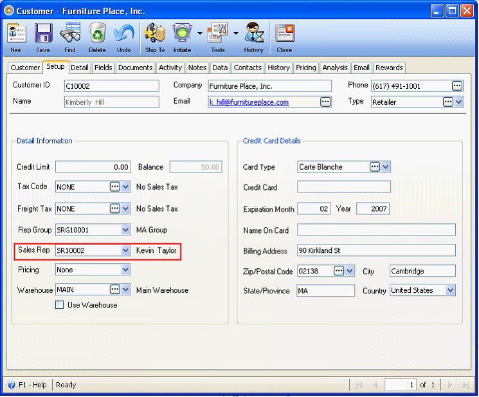Open the Warehouse dropdown arrow
The height and width of the screenshot is (397, 479).
pyautogui.click(x=126, y=290)
